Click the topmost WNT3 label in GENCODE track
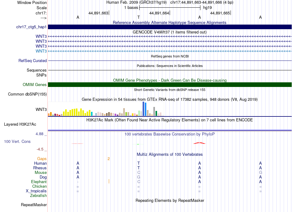The width and height of the screenshot is (292, 212). (x=41, y=36)
